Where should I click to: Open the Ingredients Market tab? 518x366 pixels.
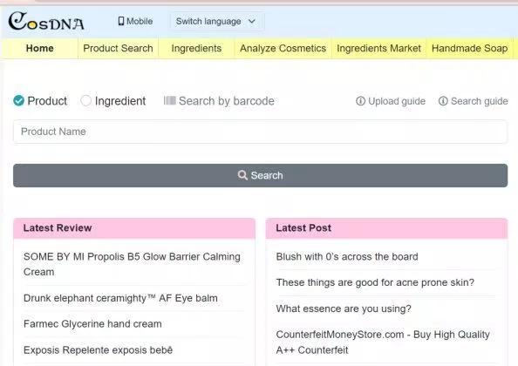pos(378,48)
